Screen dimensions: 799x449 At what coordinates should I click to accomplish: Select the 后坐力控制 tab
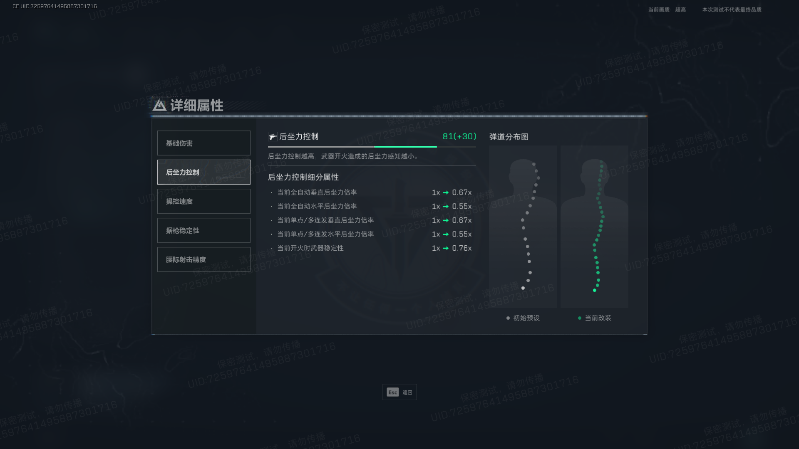point(203,172)
